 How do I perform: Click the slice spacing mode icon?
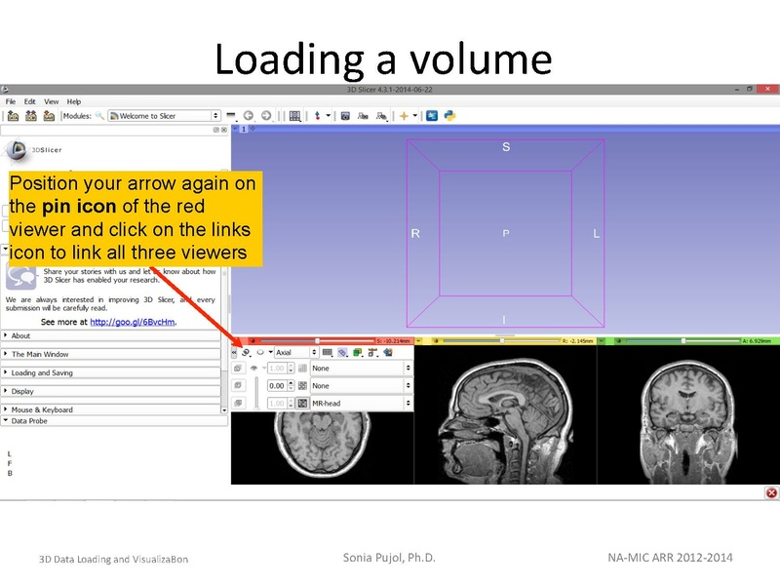pos(373,353)
